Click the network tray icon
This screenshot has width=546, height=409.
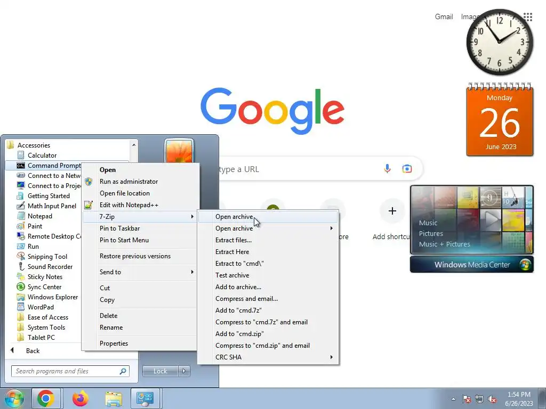(479, 399)
